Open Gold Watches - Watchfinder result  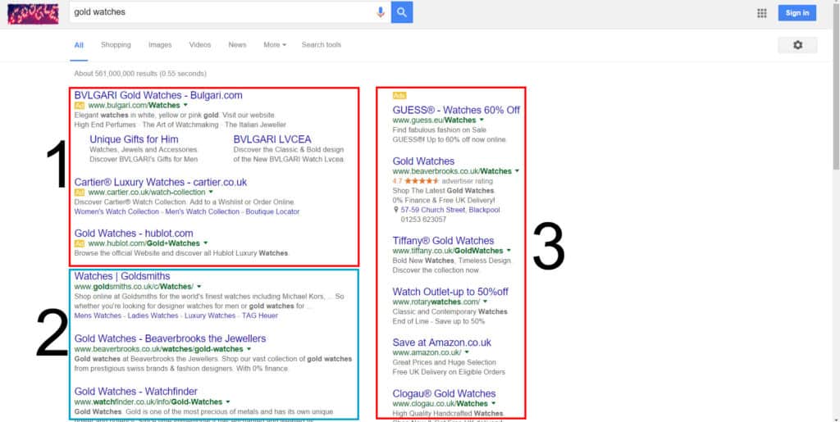tap(135, 392)
